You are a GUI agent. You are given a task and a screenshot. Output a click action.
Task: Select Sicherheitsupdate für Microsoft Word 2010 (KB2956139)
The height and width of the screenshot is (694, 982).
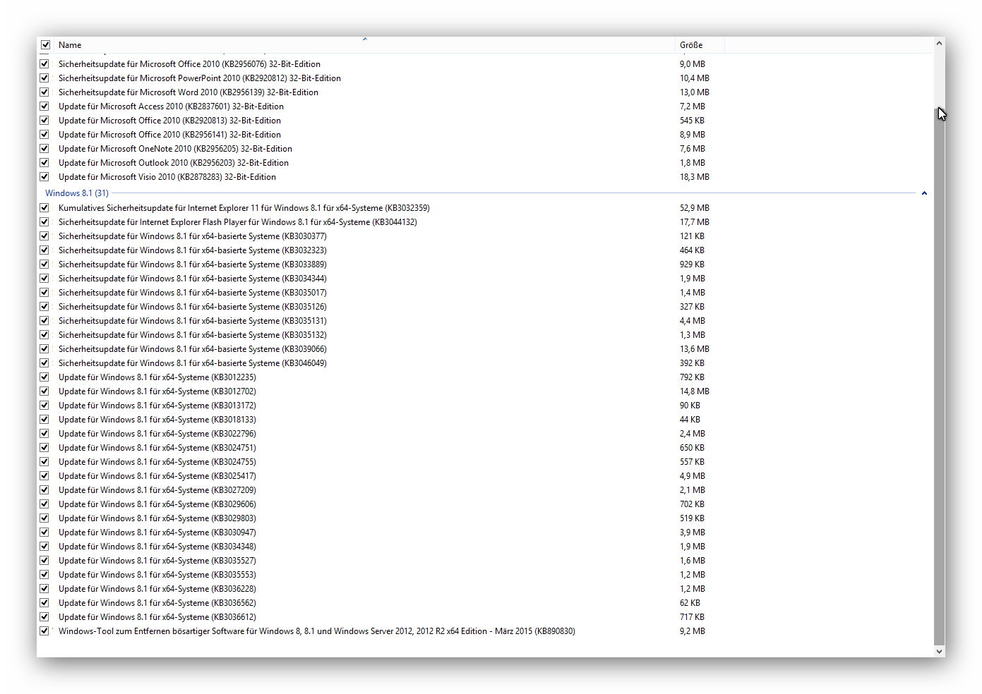(x=188, y=92)
